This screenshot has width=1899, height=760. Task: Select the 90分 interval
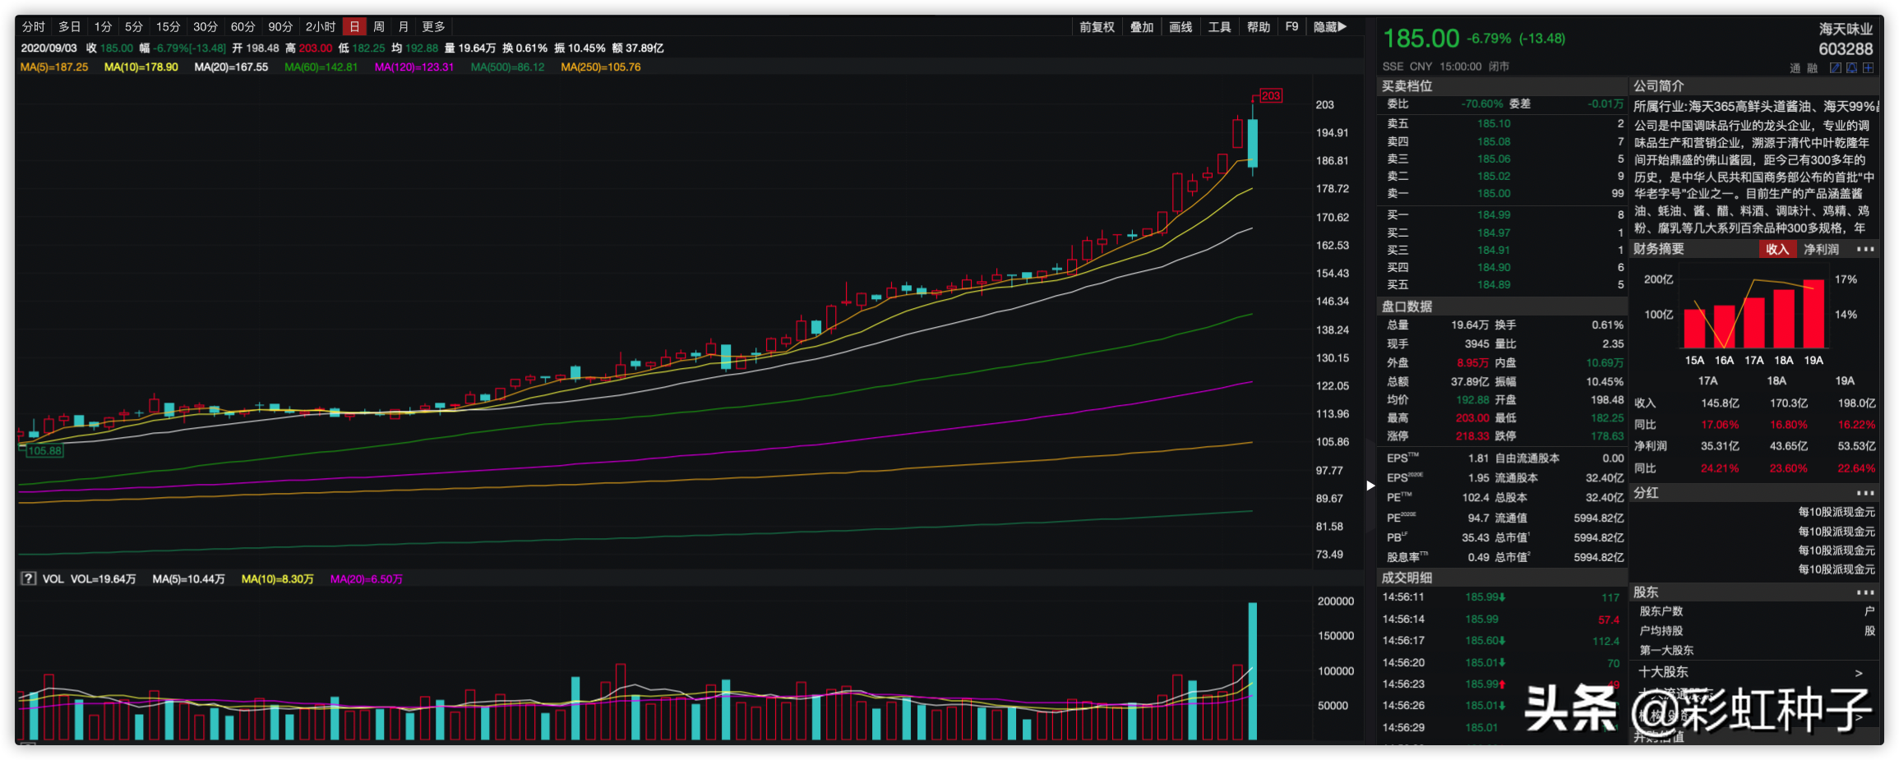coord(280,27)
